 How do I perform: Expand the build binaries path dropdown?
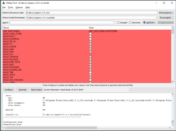(x=156, y=18)
